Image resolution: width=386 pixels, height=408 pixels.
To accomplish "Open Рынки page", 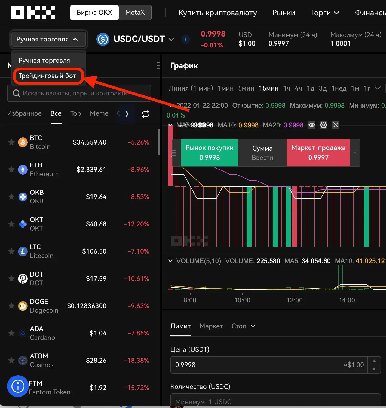I will pyautogui.click(x=284, y=13).
